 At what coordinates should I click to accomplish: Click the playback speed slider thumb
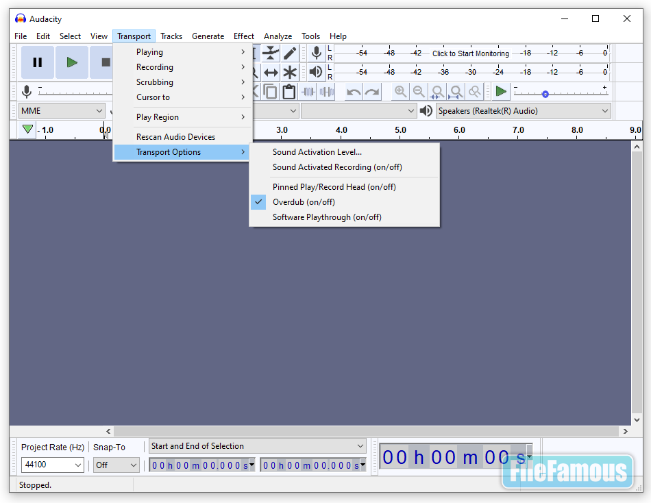tap(545, 95)
